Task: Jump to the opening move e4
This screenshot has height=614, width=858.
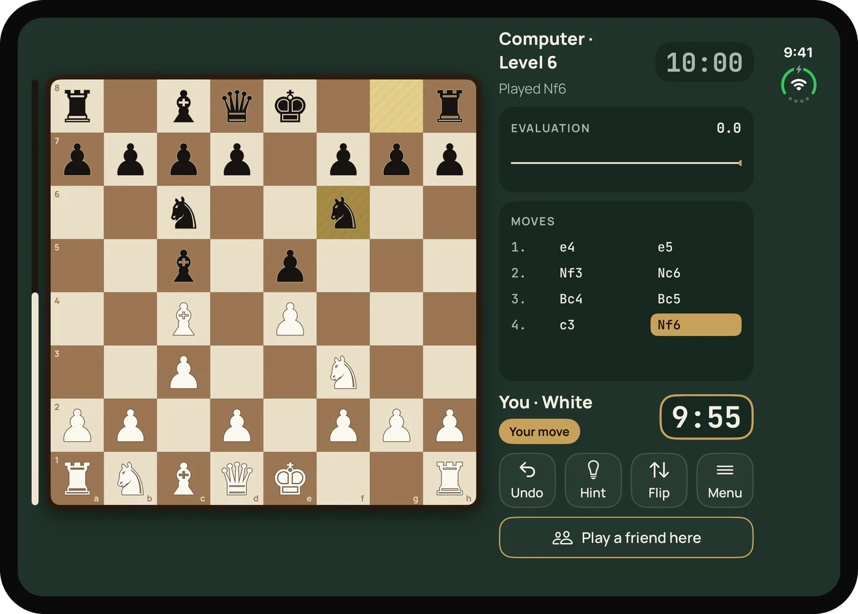Action: [567, 247]
